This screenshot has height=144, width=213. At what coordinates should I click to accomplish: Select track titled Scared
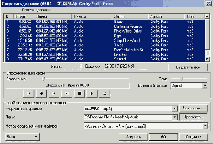coord(105,59)
